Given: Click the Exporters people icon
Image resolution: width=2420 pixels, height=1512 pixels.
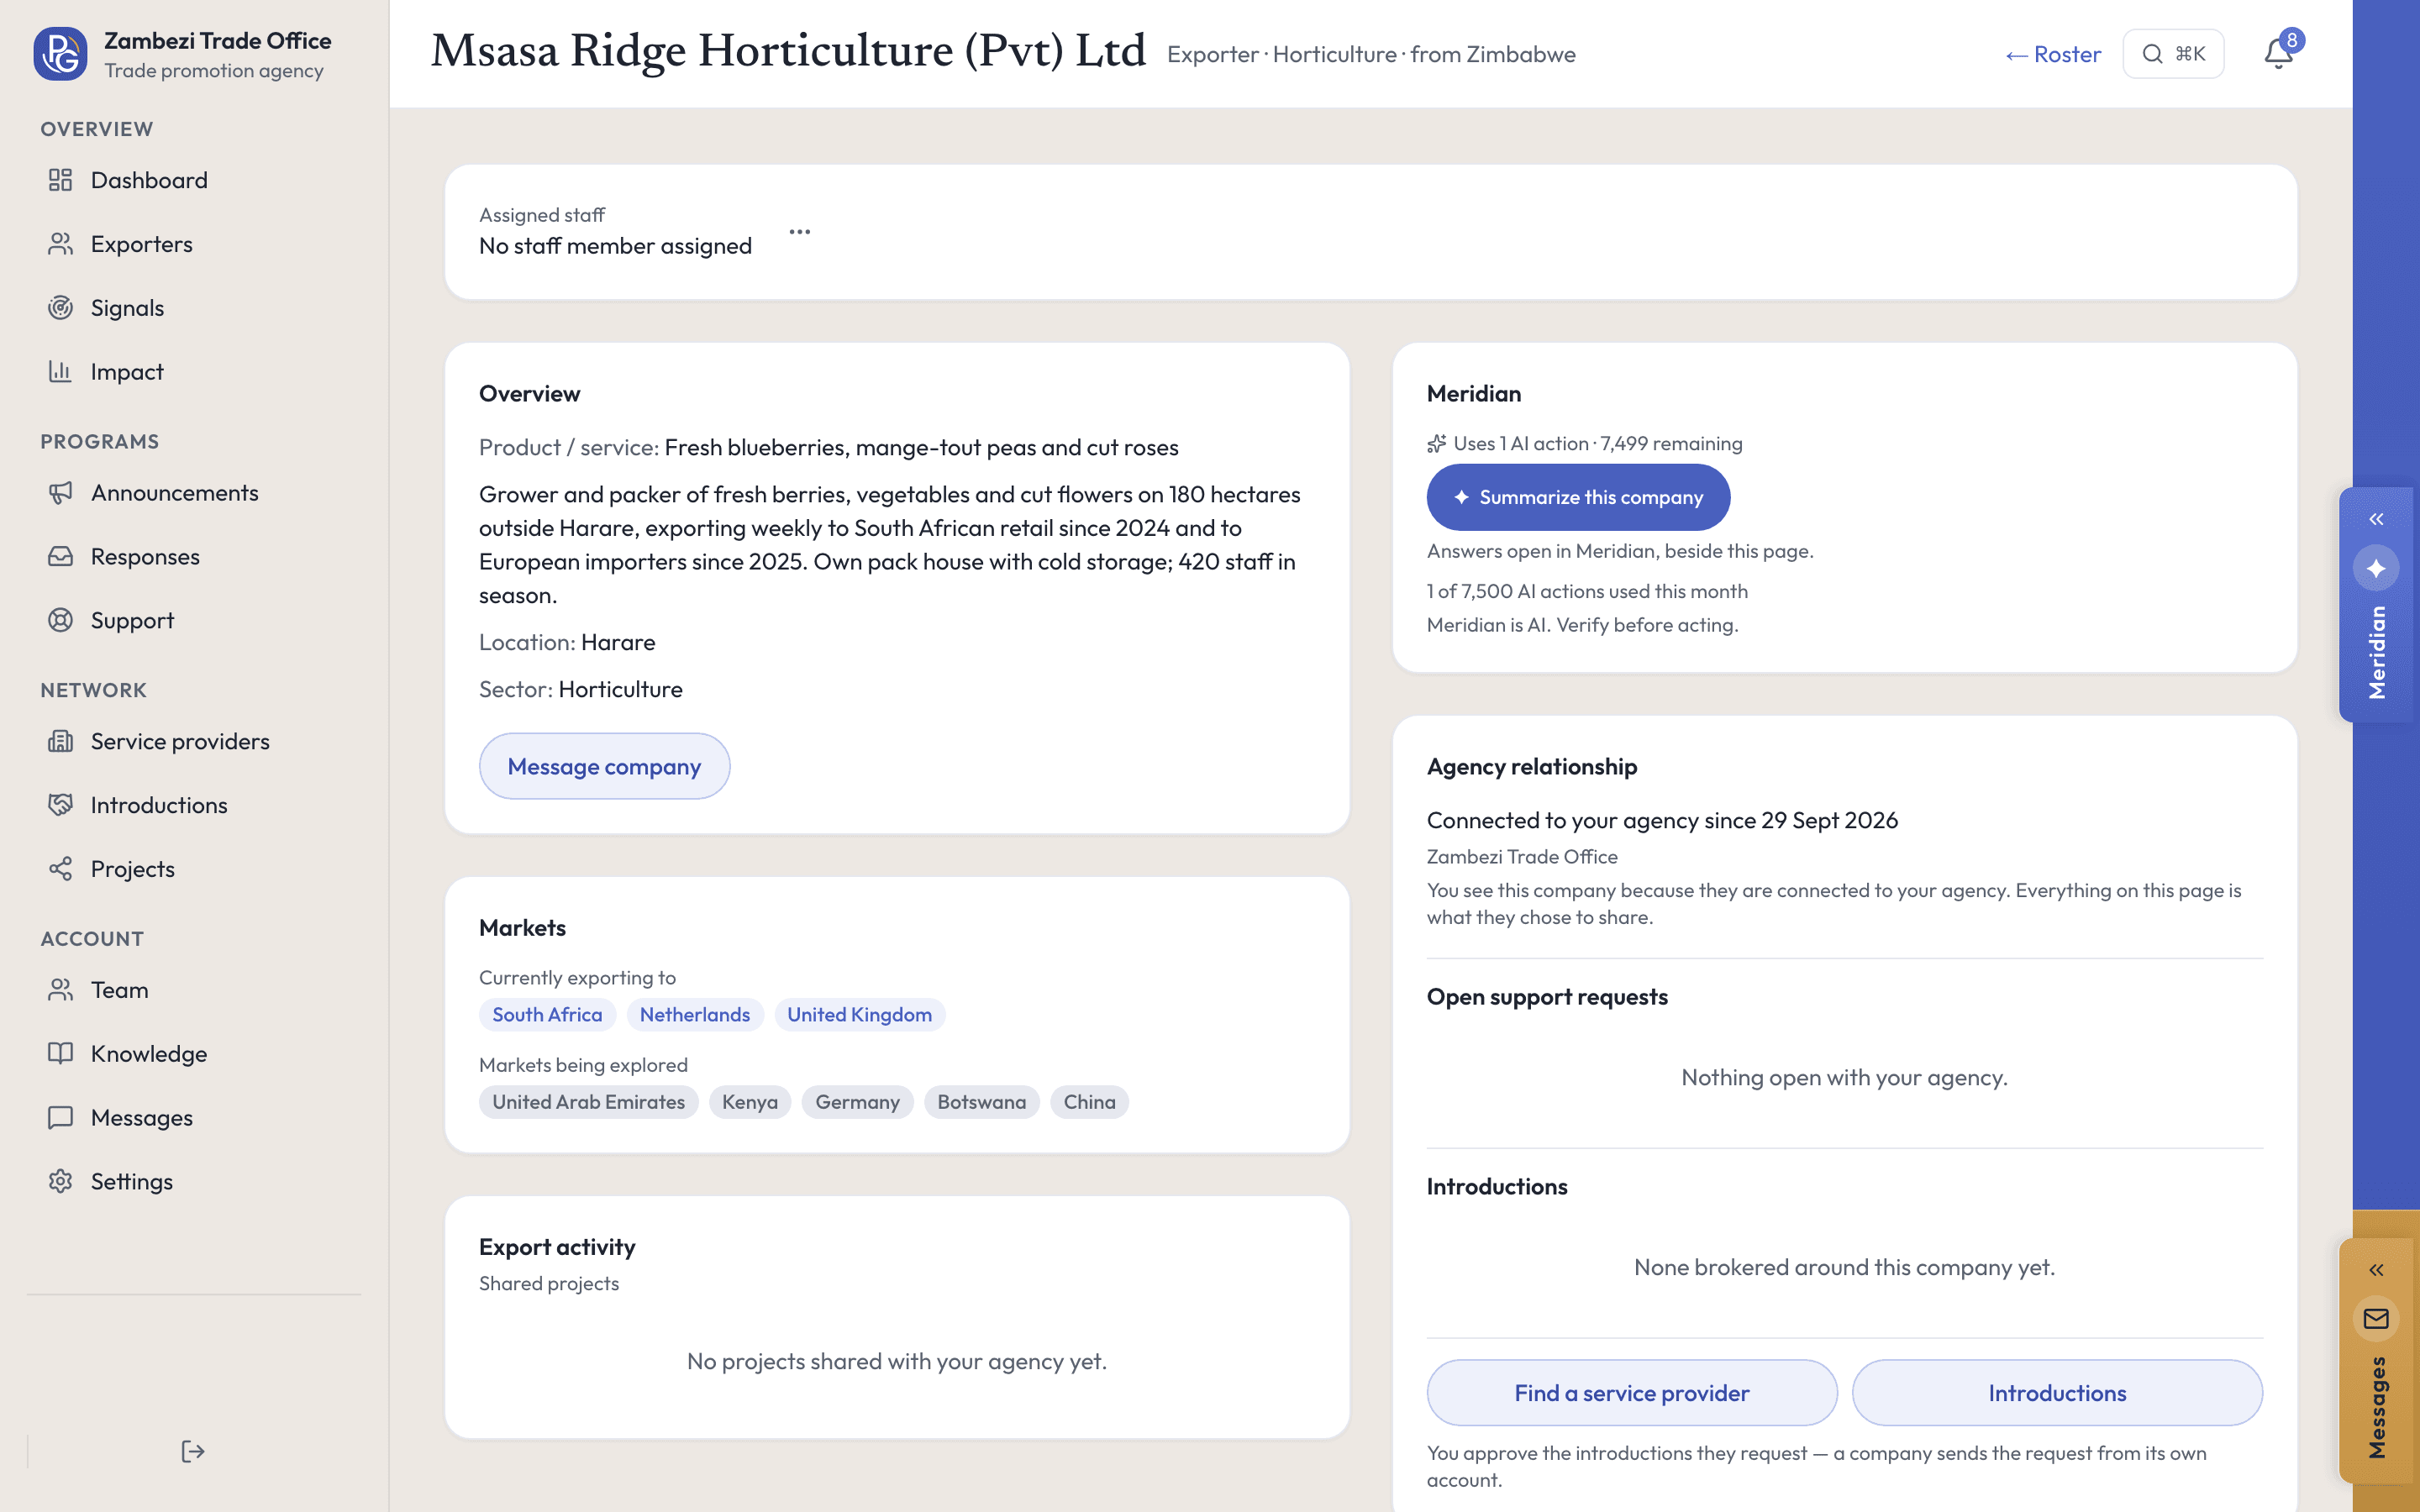Looking at the screenshot, I should (60, 244).
